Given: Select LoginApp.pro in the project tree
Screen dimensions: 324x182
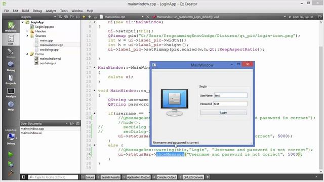Looking at the screenshot, I should click(x=45, y=27).
